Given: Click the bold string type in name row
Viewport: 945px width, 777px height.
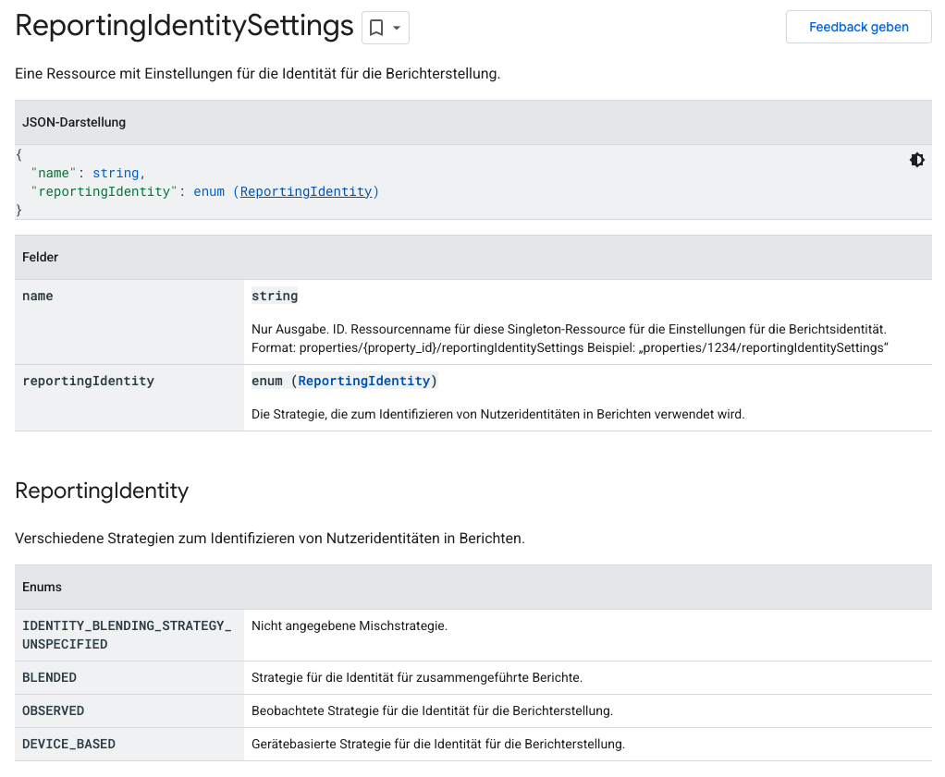Looking at the screenshot, I should point(275,296).
